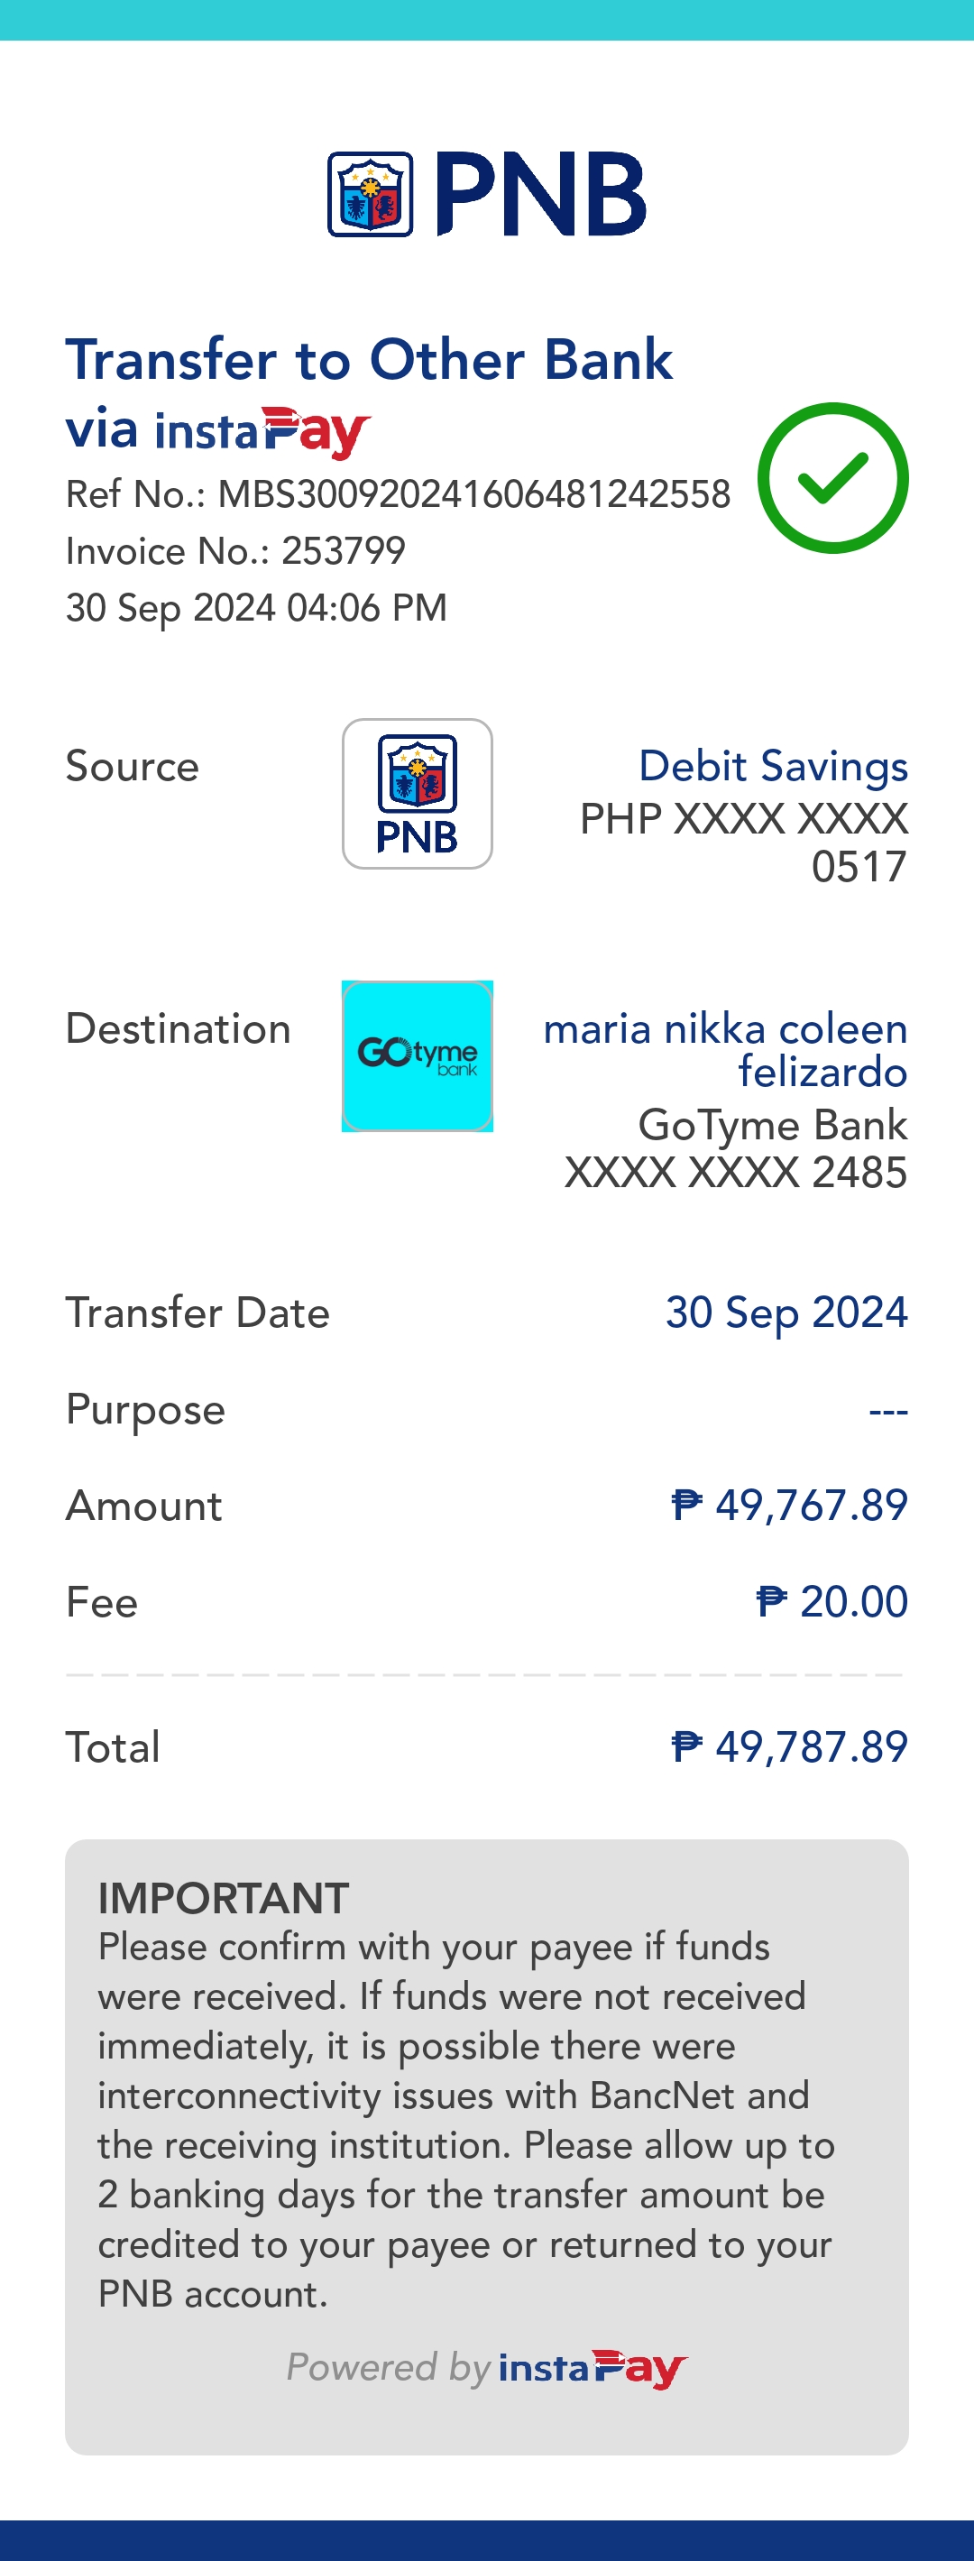
Task: Click the 04:06 PM transaction timestamp
Action: click(366, 607)
